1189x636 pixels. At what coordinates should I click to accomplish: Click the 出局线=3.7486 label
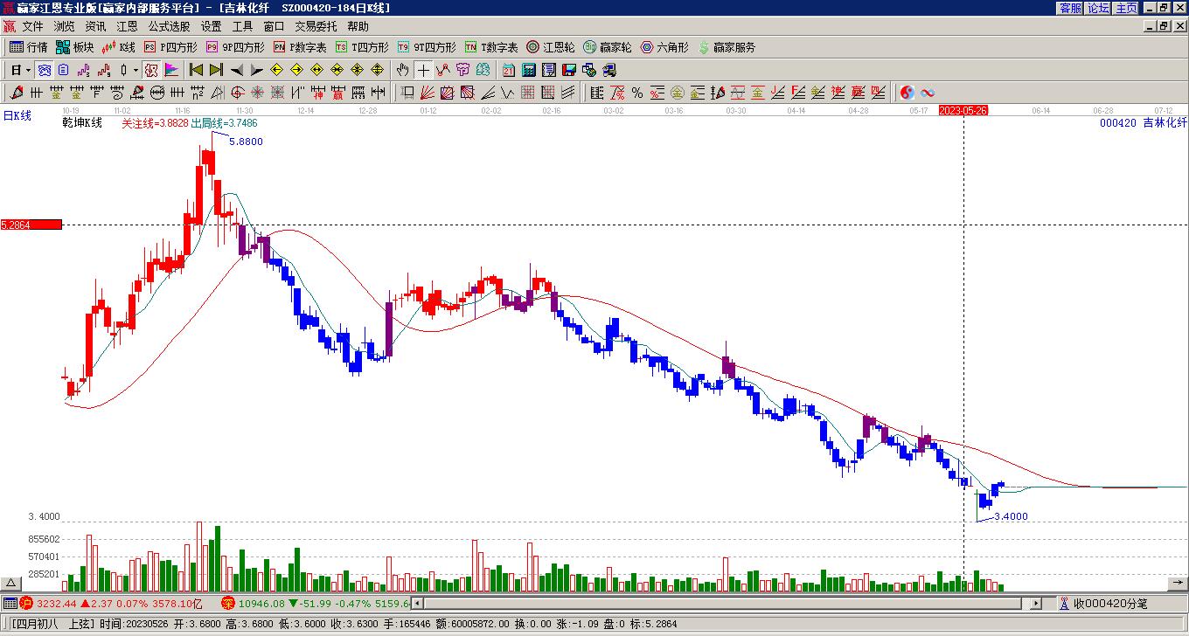[225, 123]
